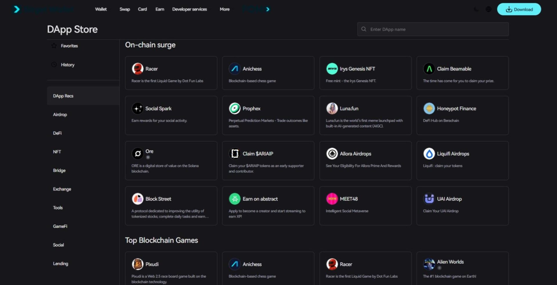Click the Irys Genesis NFT icon

click(332, 68)
